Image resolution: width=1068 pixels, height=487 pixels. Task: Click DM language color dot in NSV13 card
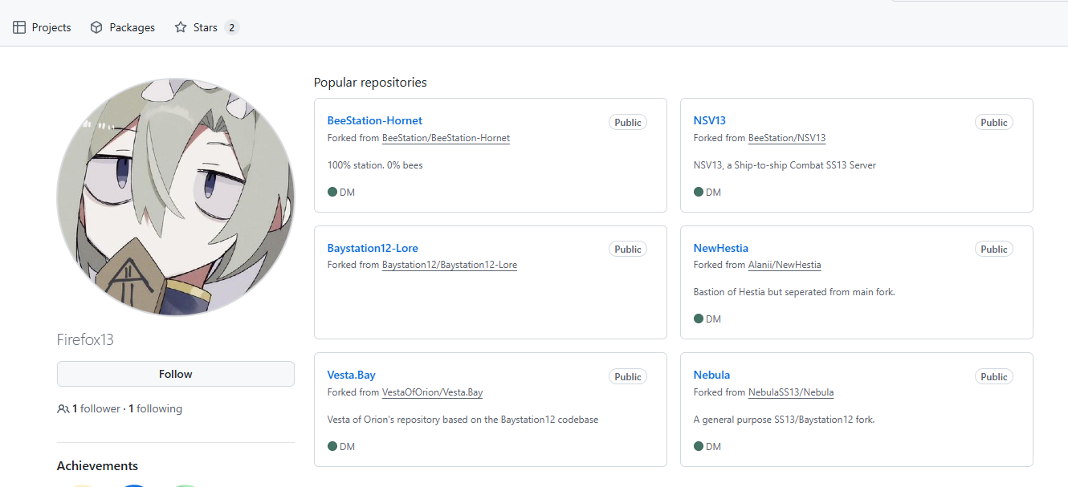click(699, 192)
